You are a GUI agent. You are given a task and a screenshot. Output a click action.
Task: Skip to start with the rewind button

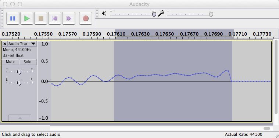(55, 18)
